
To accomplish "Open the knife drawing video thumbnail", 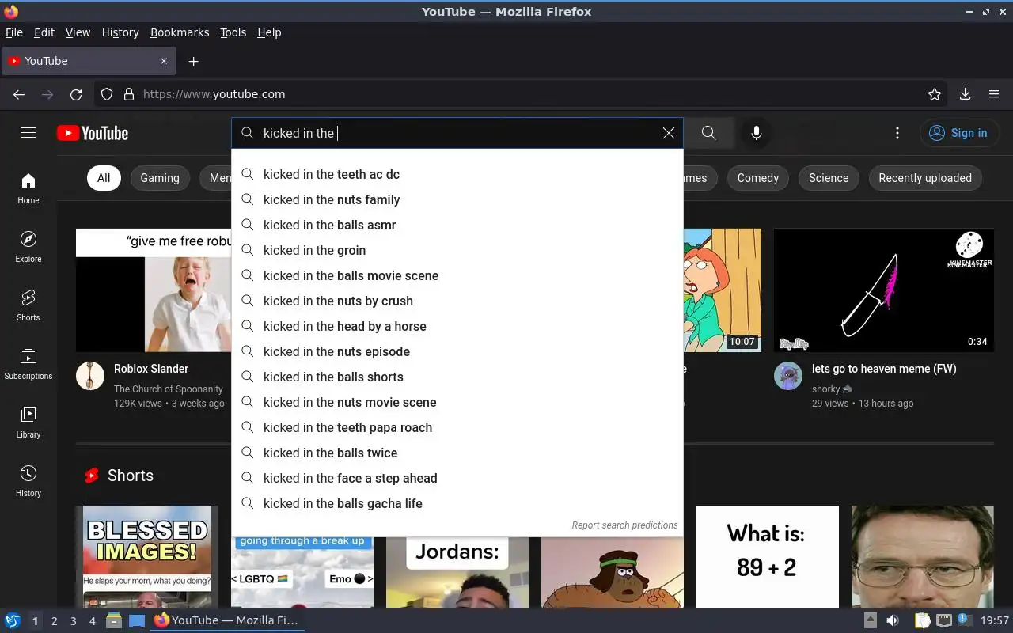I will (884, 290).
